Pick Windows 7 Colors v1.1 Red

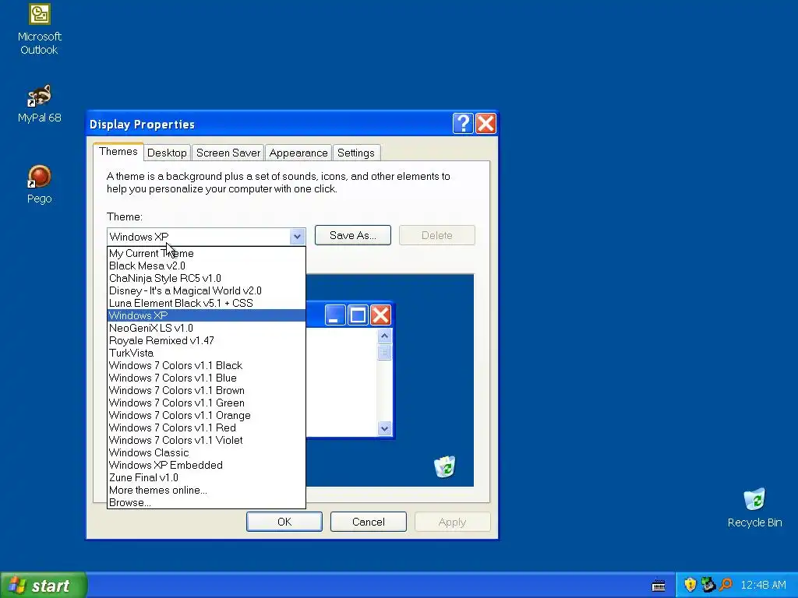click(206, 427)
